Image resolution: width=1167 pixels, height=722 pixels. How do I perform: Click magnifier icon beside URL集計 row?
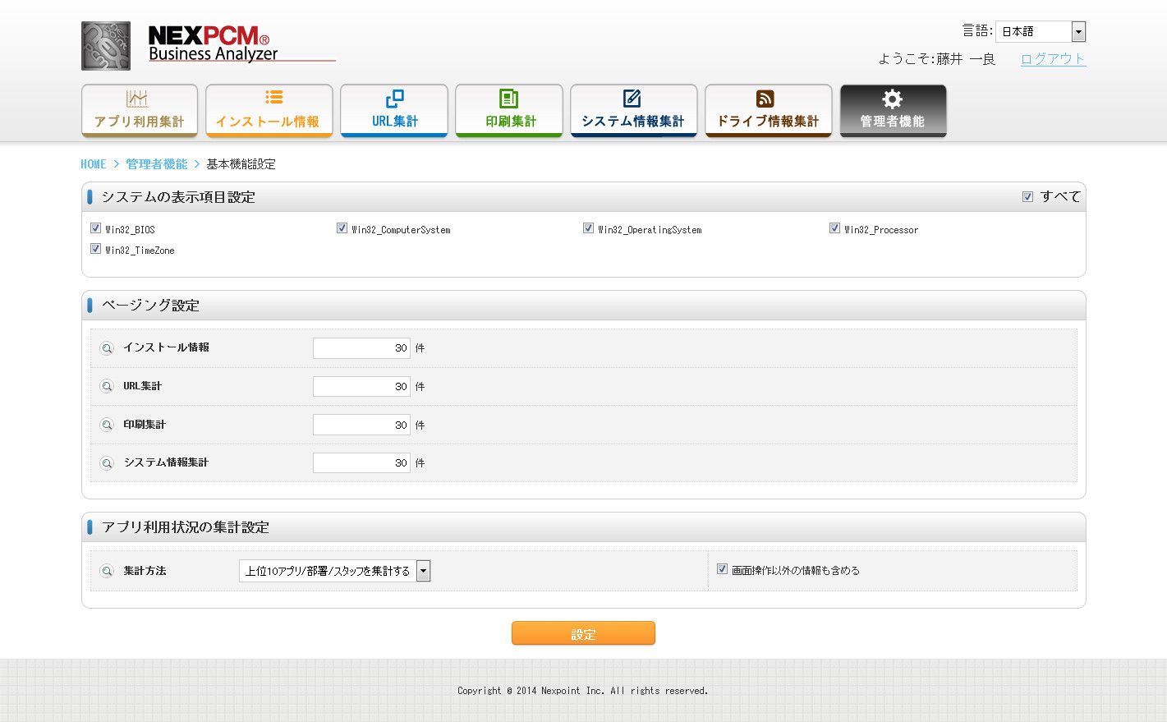click(x=107, y=387)
